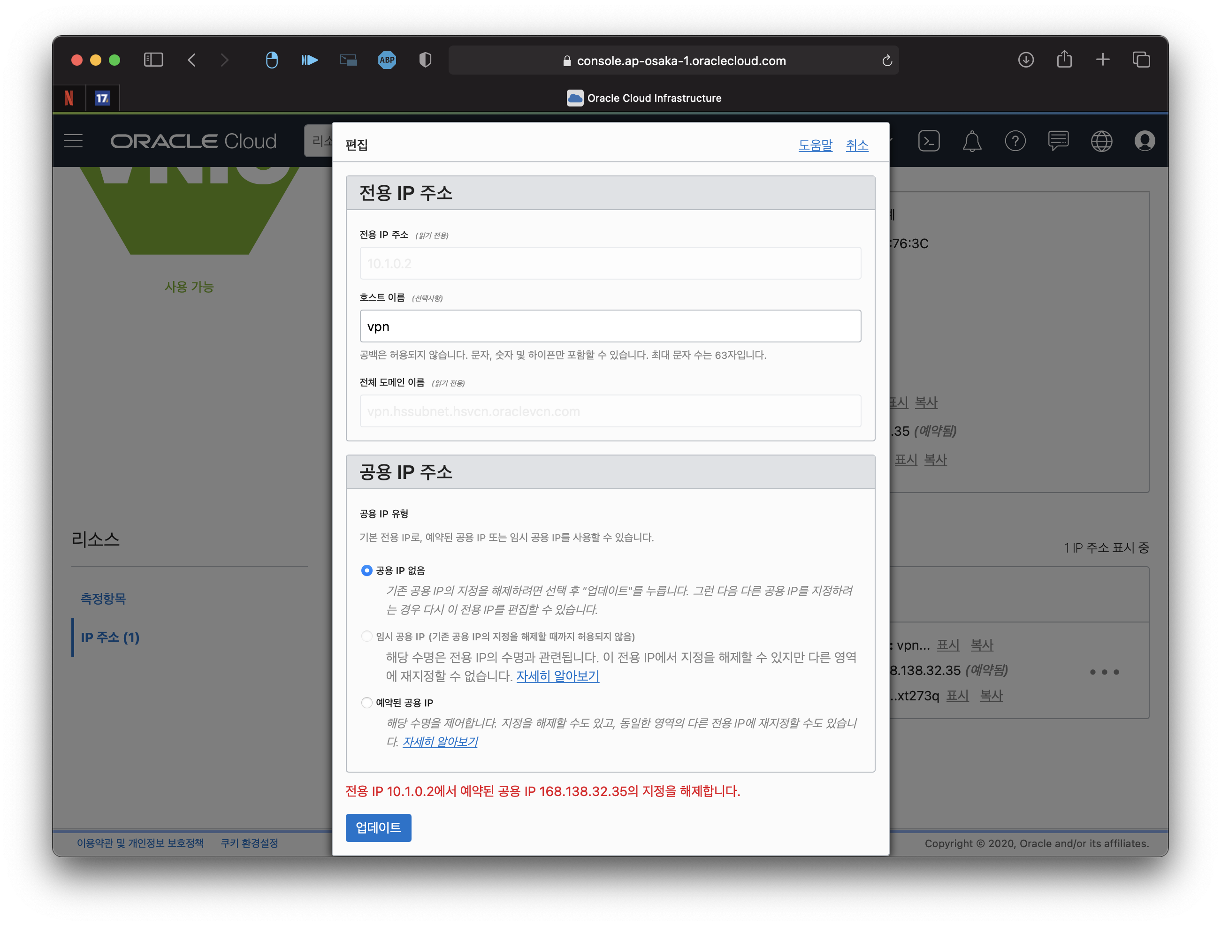Viewport: 1221px width, 926px height.
Task: Select the 'IP 주소 (1)' resource tab
Action: click(110, 638)
